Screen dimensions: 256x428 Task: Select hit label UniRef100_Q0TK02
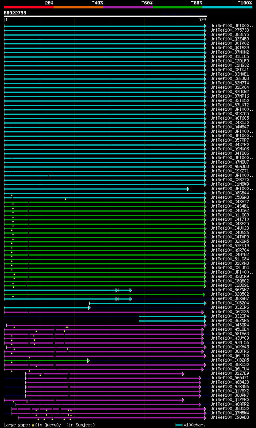(230, 44)
